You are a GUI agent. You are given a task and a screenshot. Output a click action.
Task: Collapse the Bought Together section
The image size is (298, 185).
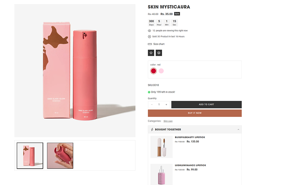point(238,129)
